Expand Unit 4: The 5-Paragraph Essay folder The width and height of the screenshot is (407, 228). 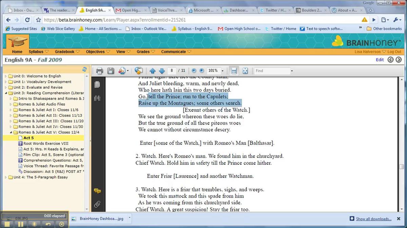click(x=6, y=177)
